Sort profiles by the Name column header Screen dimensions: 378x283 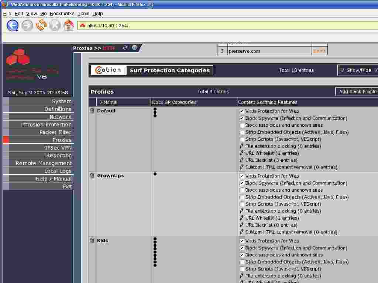tap(123, 102)
